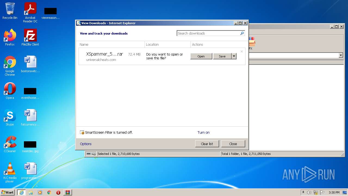This screenshot has width=348, height=196.
Task: Launch Opera desktop shortcut
Action: 10,91
